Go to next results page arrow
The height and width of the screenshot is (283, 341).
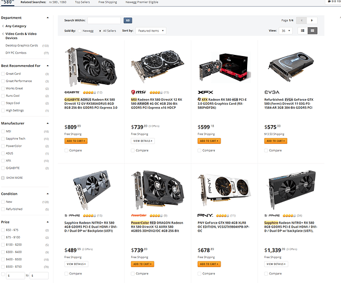click(312, 20)
